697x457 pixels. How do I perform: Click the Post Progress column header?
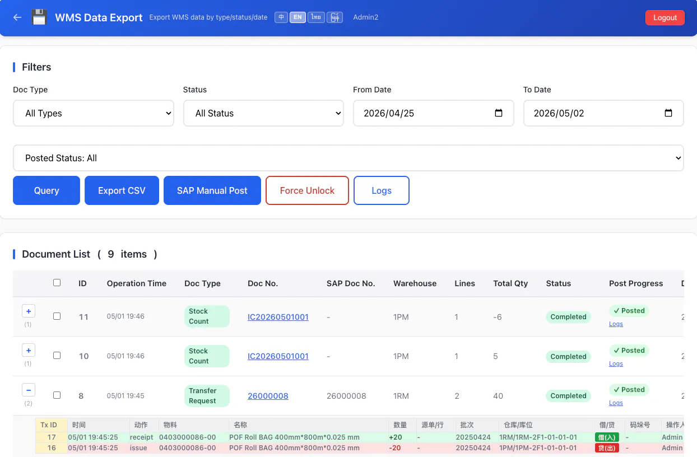point(636,283)
